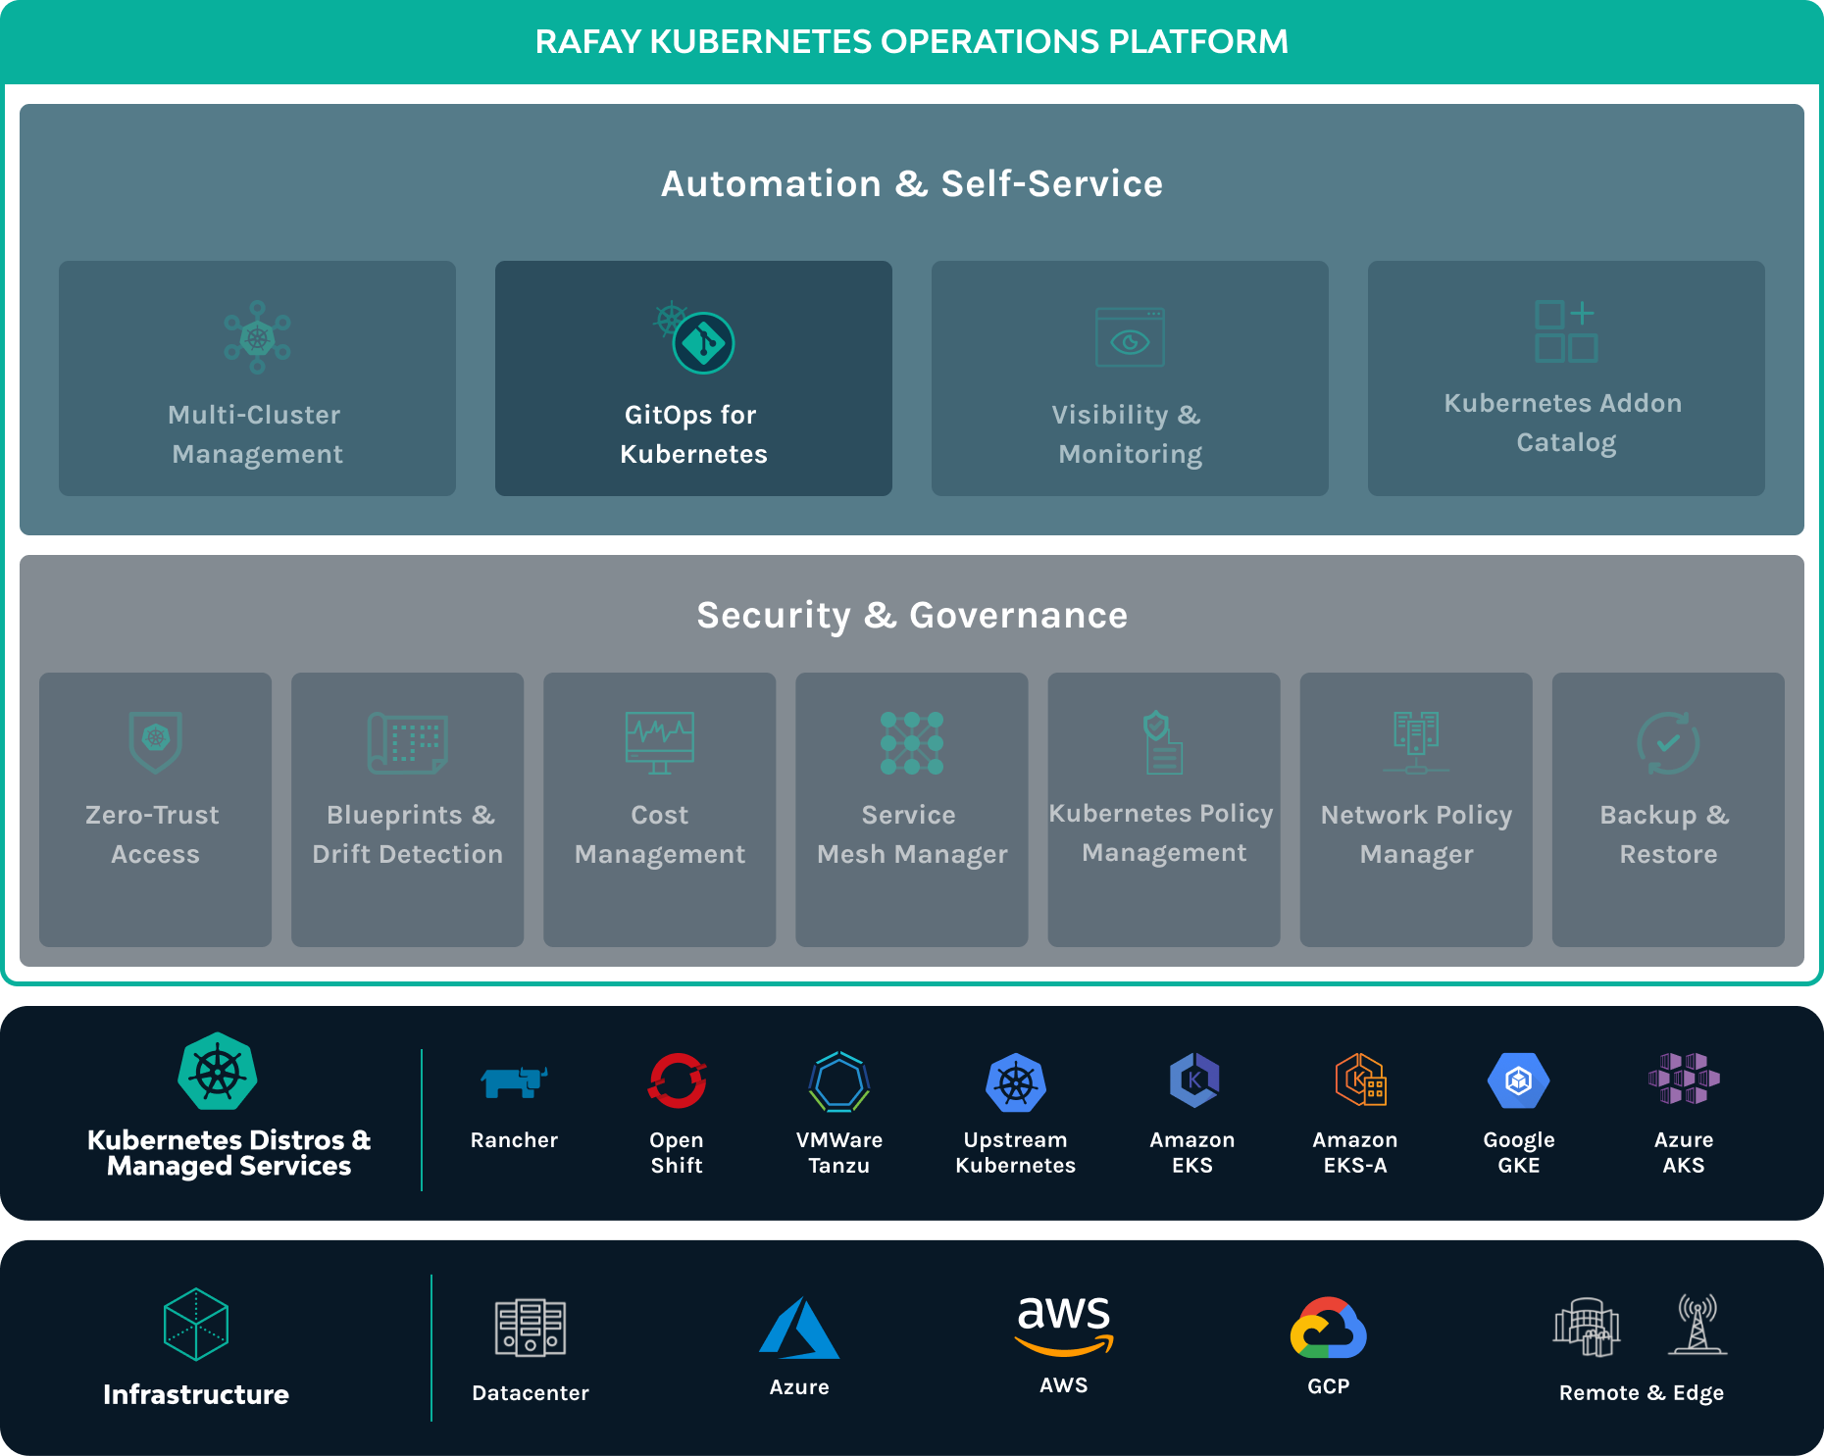Click the Amazon EKS text label
This screenshot has height=1456, width=1824.
coord(1192,1153)
